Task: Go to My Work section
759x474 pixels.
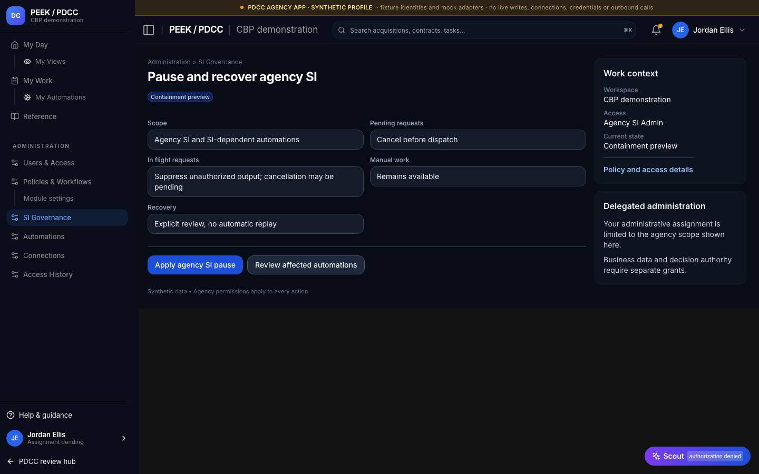Action: (37, 81)
